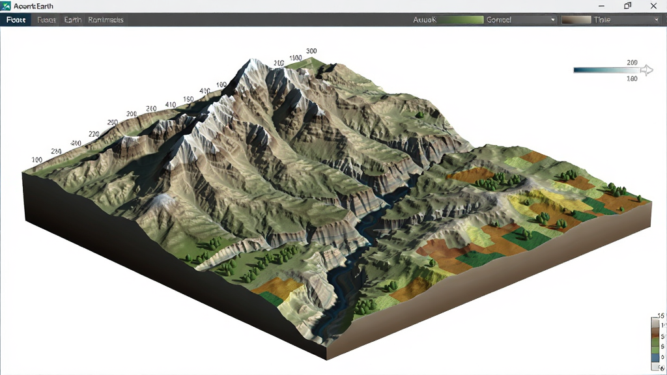This screenshot has width=667, height=375.
Task: Click the 300 axis label at terrain peak
Action: [311, 51]
